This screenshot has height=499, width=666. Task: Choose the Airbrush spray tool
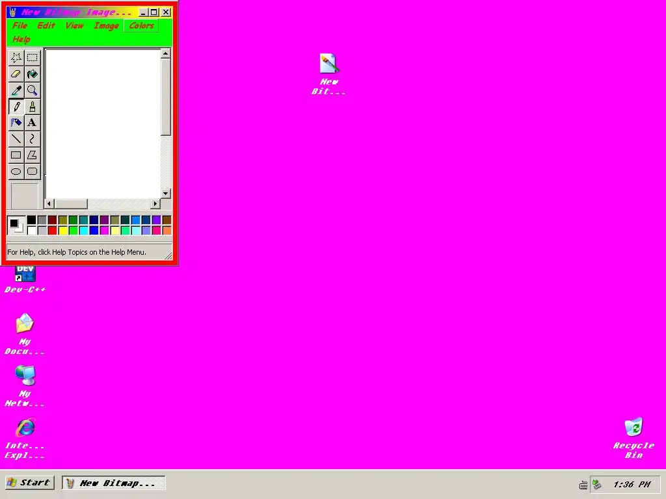click(x=16, y=123)
